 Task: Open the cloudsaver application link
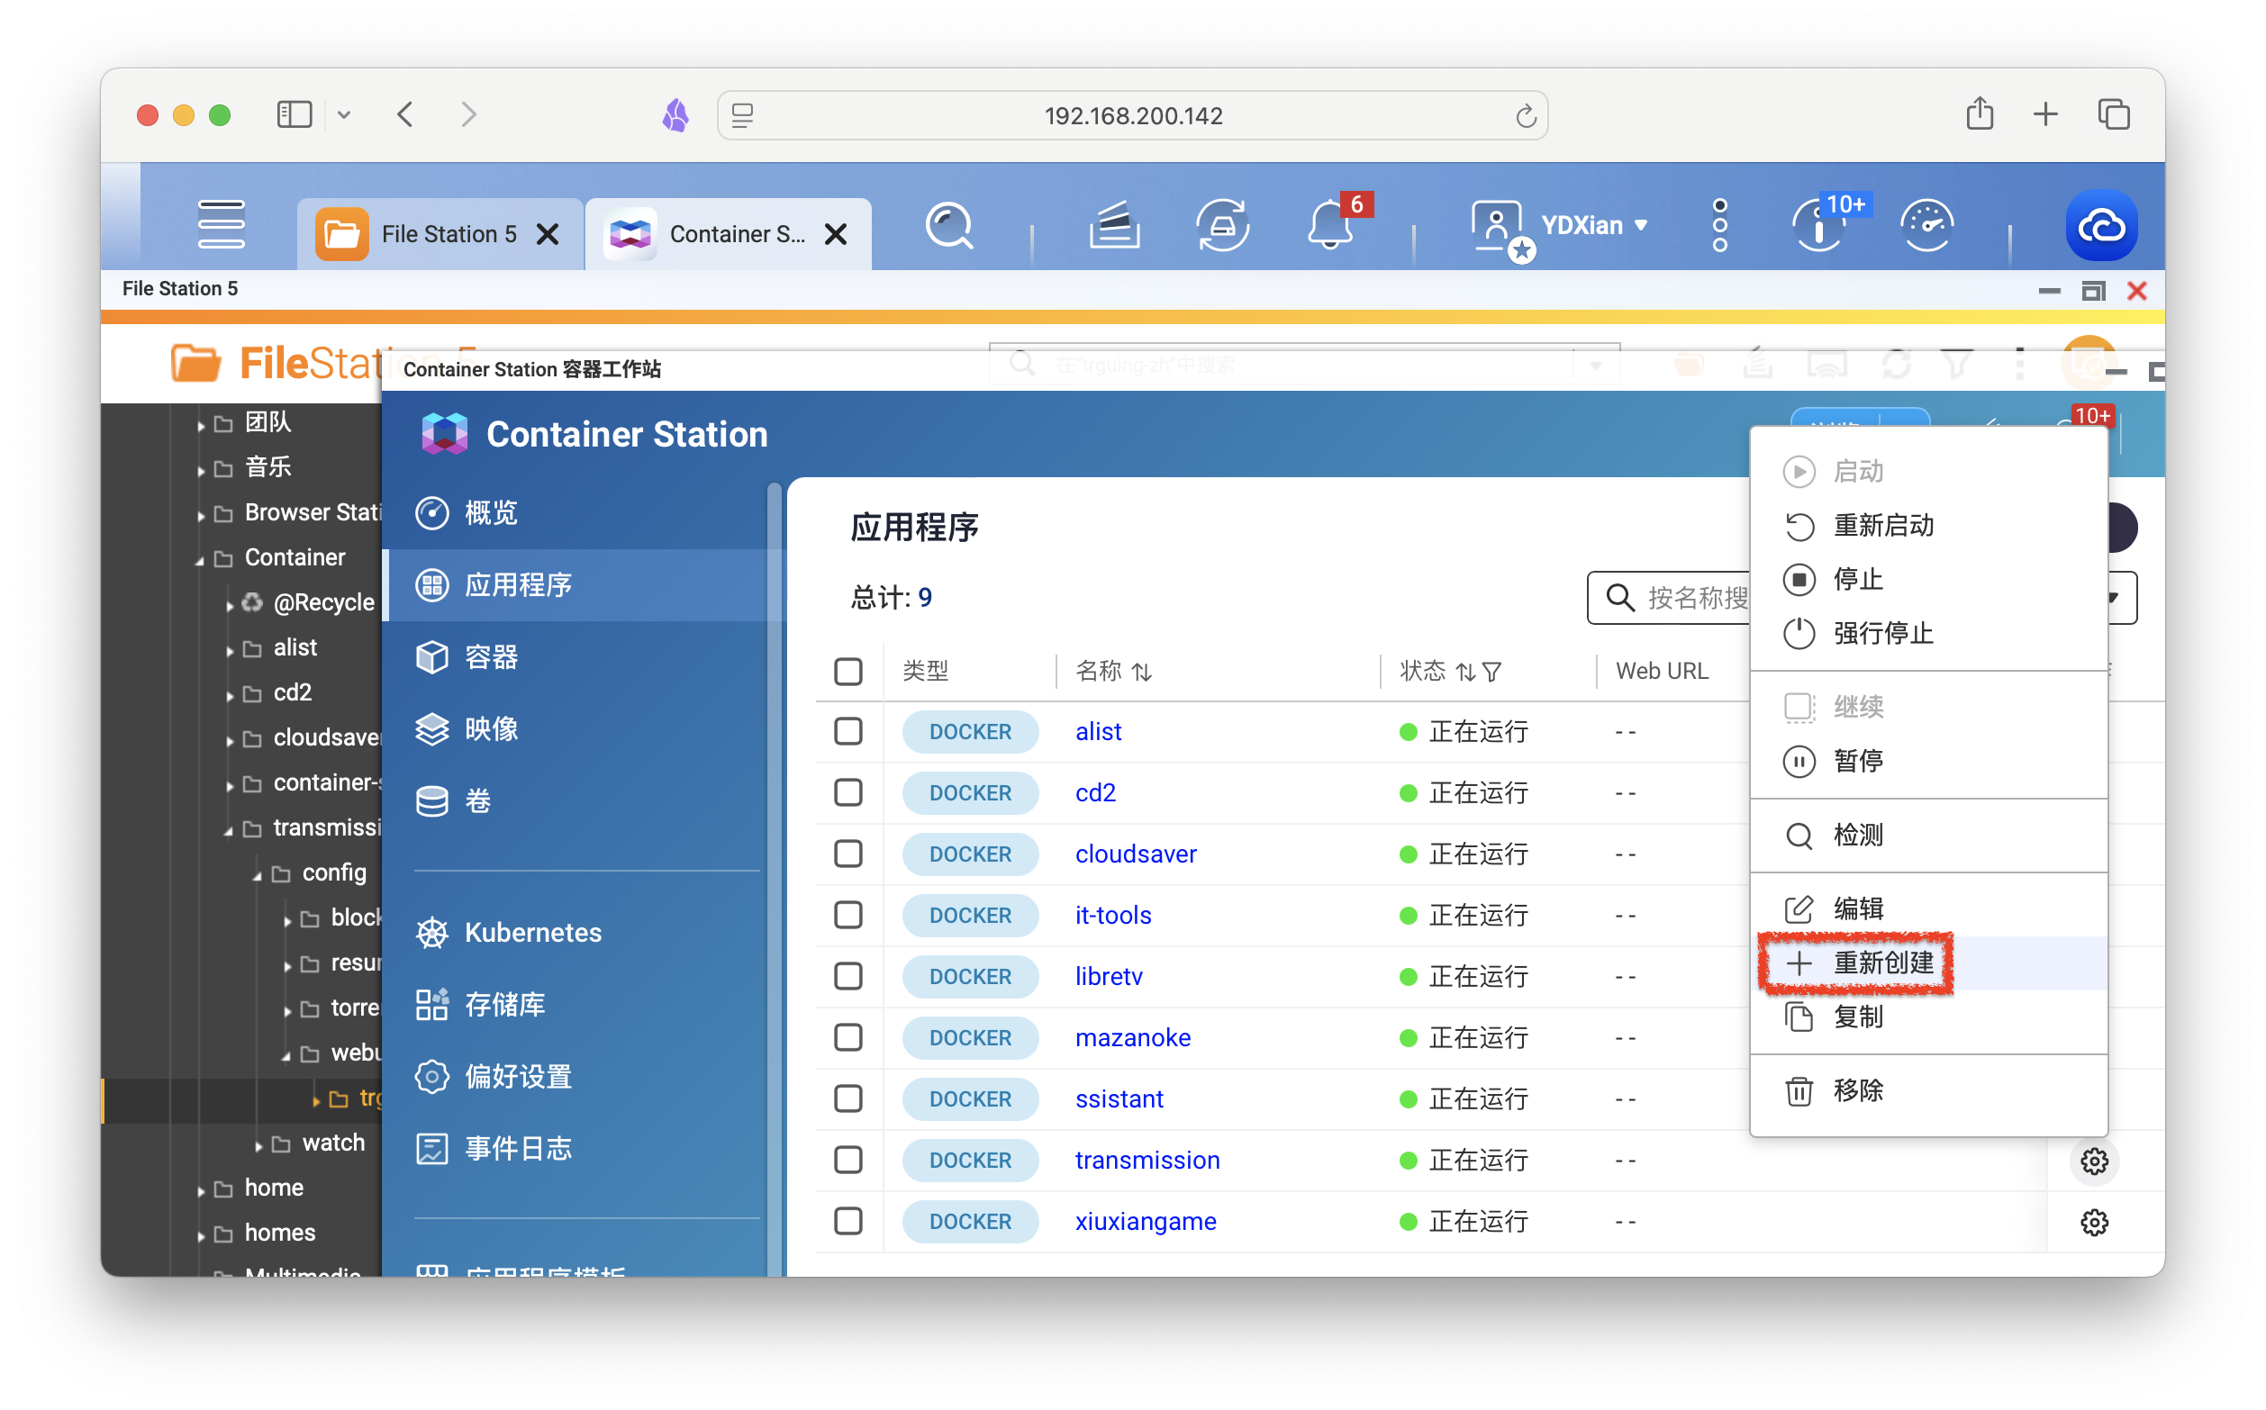point(1136,854)
